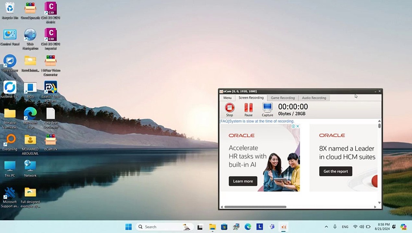Open the notification bell in the tray

click(x=394, y=227)
